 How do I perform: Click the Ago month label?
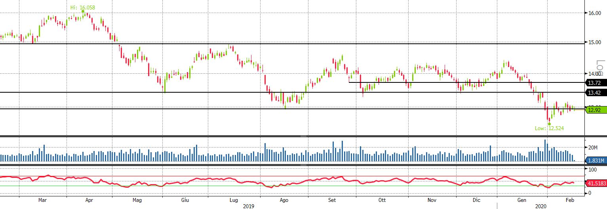click(x=284, y=200)
